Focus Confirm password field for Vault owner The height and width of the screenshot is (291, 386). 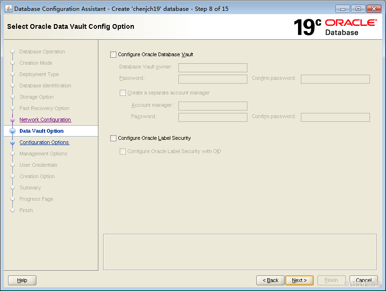click(x=335, y=79)
